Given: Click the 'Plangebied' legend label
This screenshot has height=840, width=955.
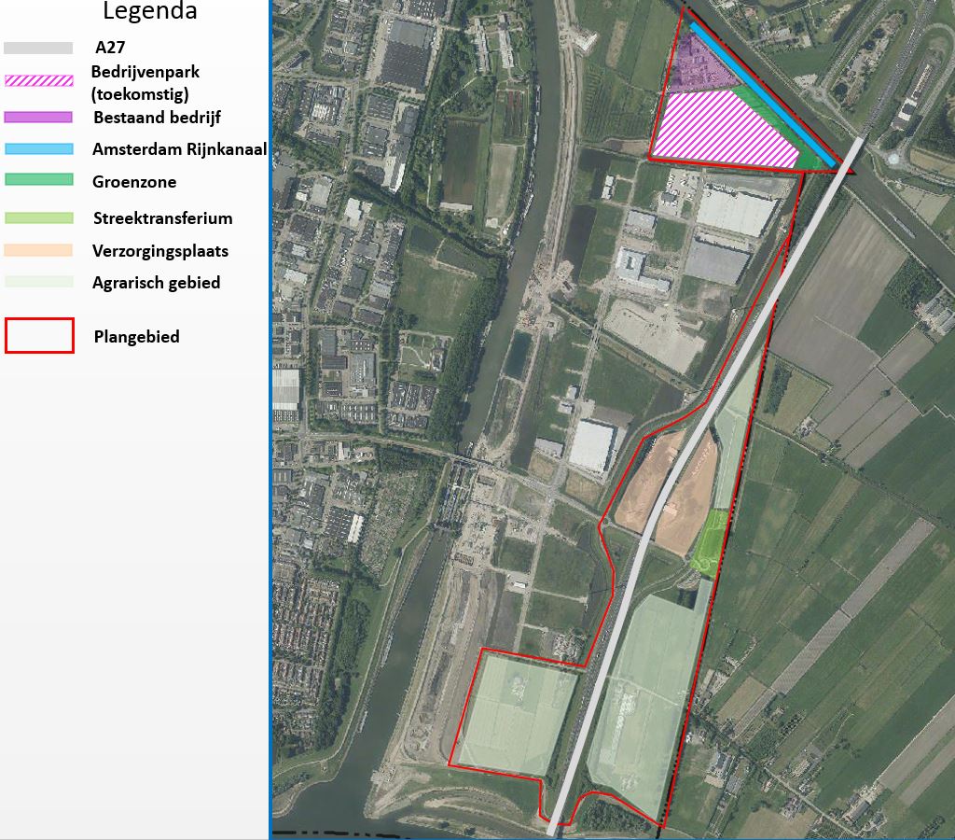Looking at the screenshot, I should pos(136,337).
